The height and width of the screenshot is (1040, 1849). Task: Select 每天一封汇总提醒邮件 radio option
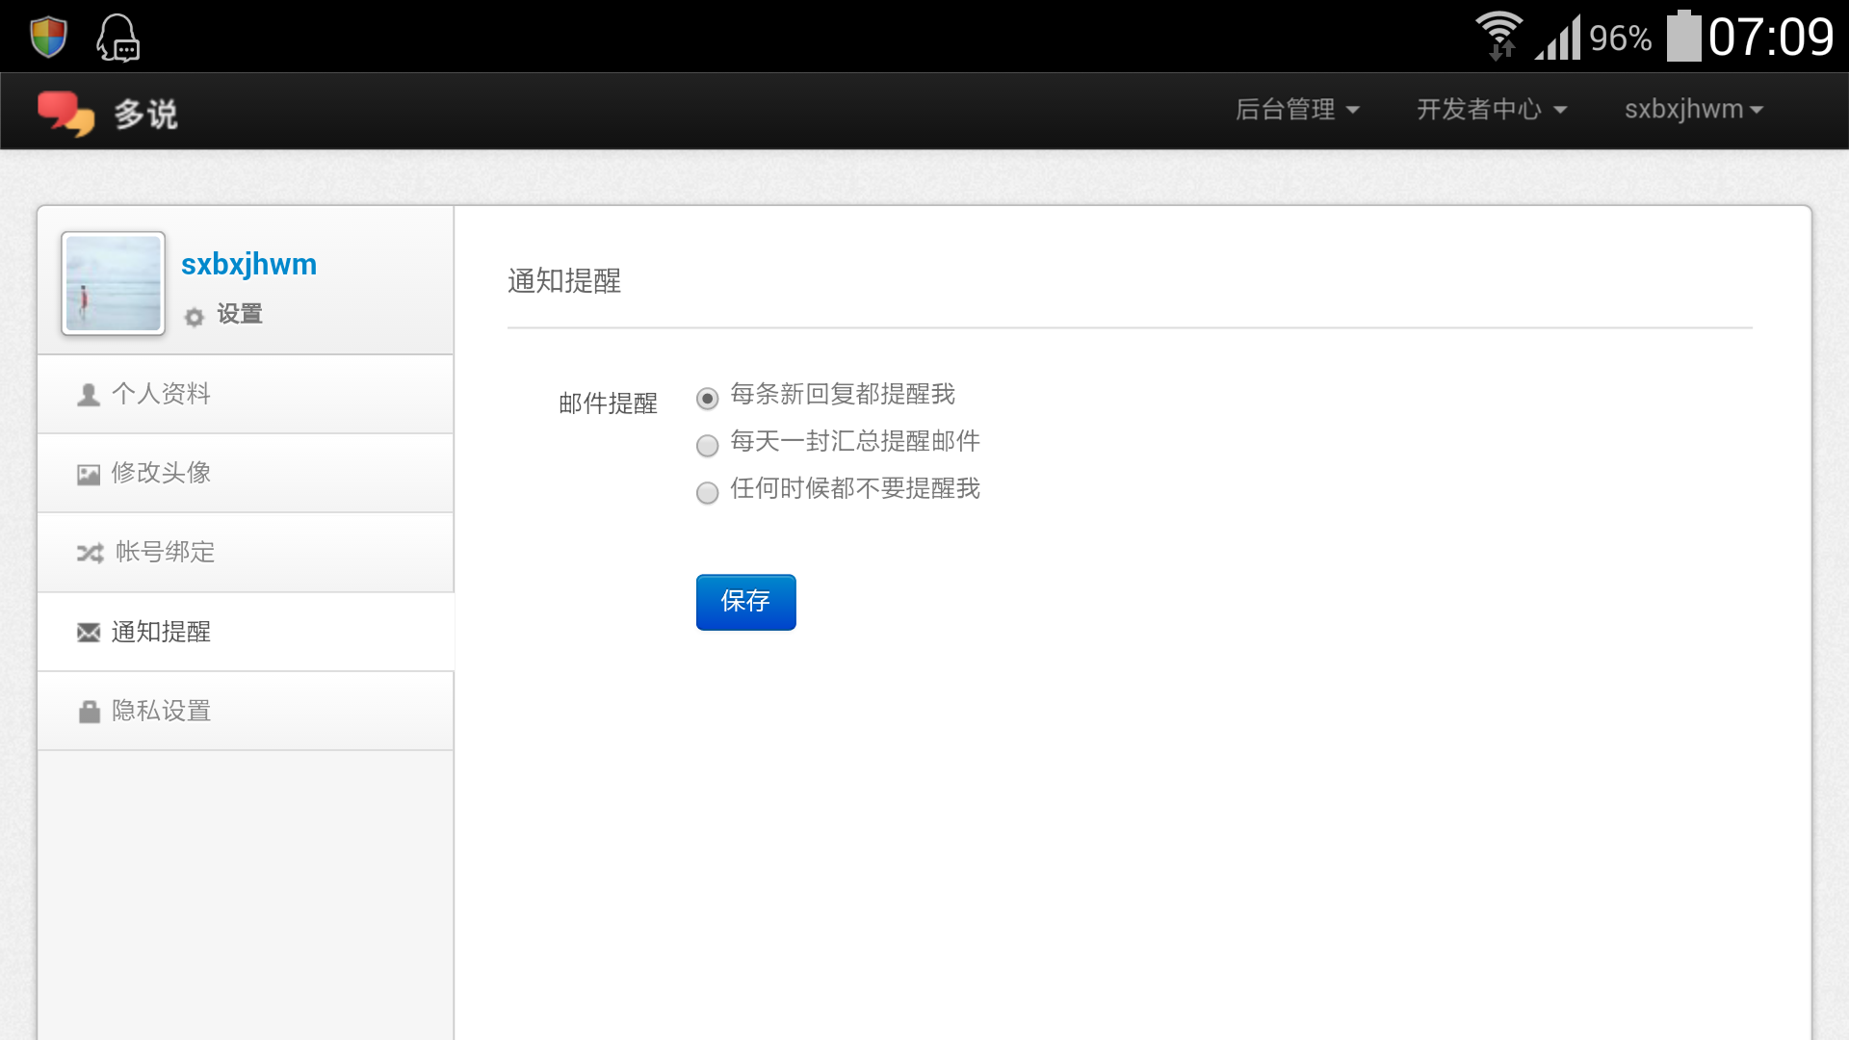(x=707, y=445)
